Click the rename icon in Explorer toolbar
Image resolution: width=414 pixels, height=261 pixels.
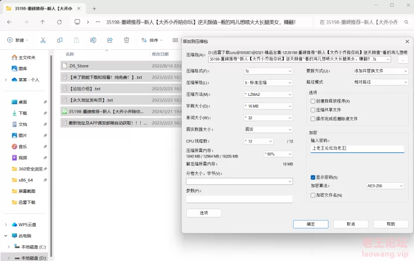click(93, 40)
